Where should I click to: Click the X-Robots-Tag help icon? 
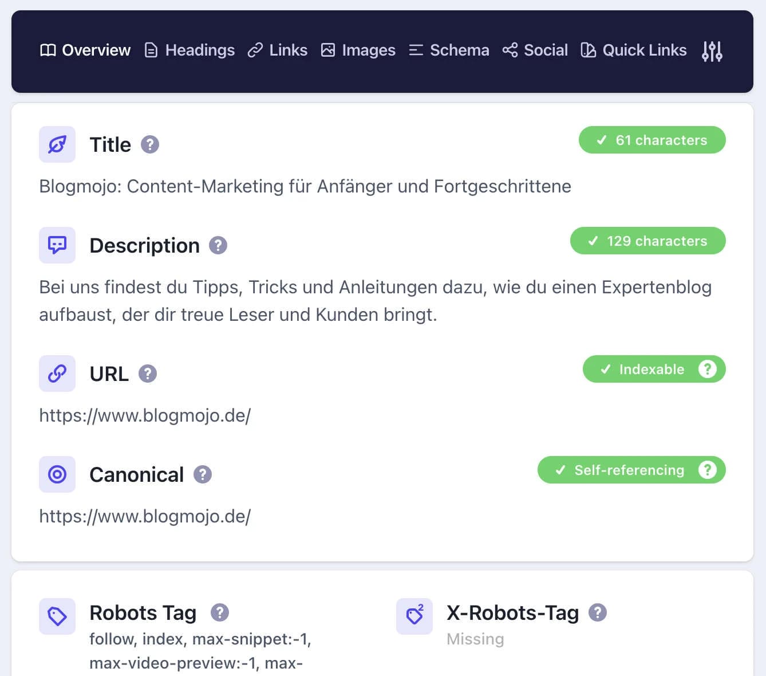(598, 612)
